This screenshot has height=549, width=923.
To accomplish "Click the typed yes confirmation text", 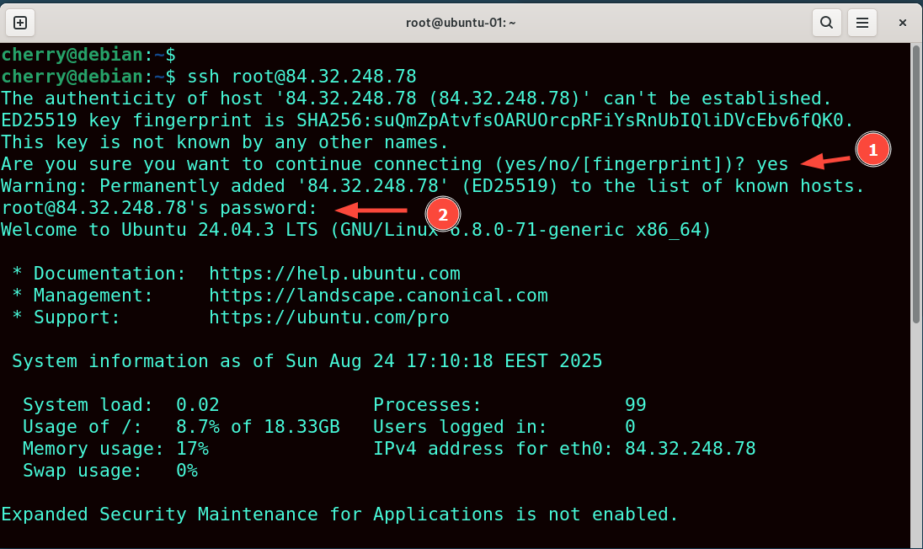I will click(772, 163).
